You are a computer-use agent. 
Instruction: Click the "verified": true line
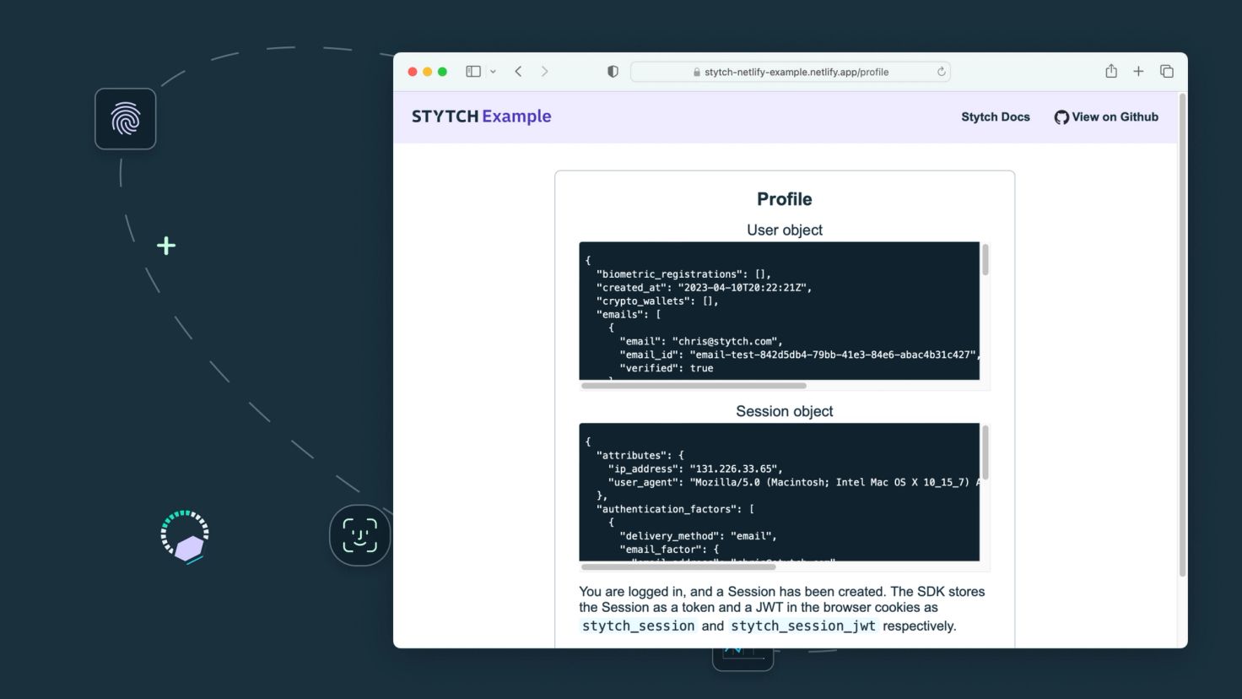(667, 369)
